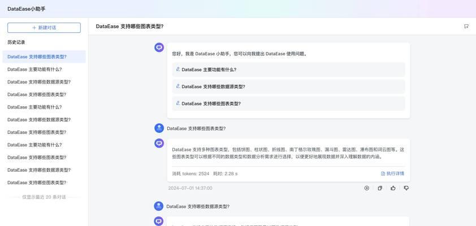The height and width of the screenshot is (226, 476).
Task: Click user avatar beside question 支持哪些图表类型
Action: (159, 128)
